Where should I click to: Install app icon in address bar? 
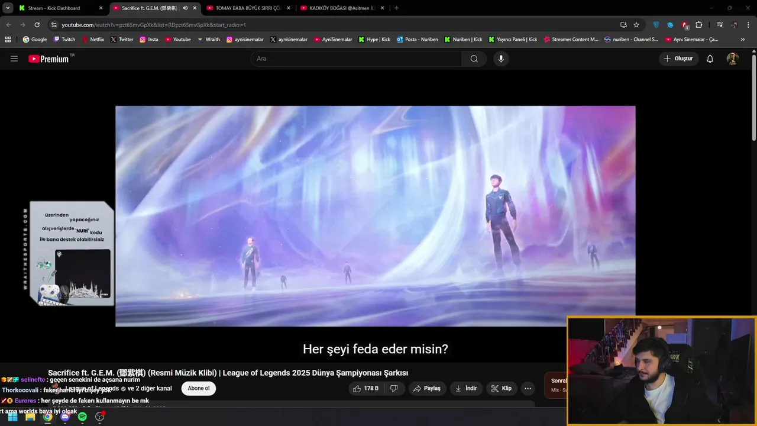point(623,25)
